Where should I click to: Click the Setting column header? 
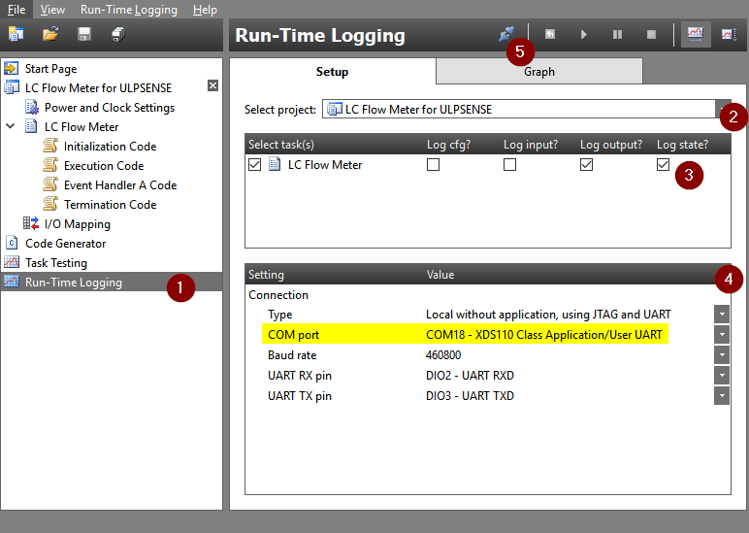(266, 275)
